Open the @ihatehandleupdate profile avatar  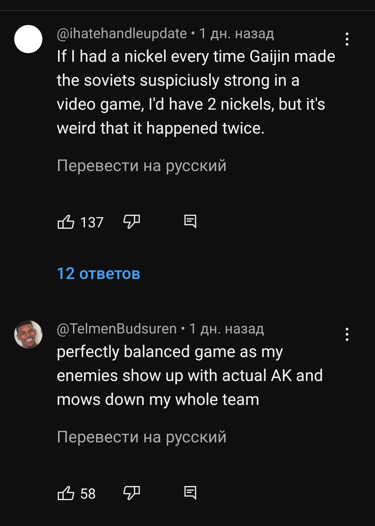click(x=28, y=39)
